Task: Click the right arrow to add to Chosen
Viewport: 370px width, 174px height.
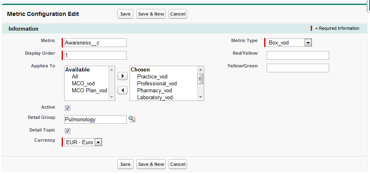Action: coord(122,76)
